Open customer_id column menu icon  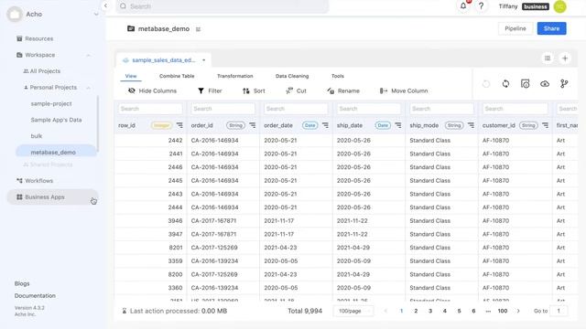coord(546,125)
